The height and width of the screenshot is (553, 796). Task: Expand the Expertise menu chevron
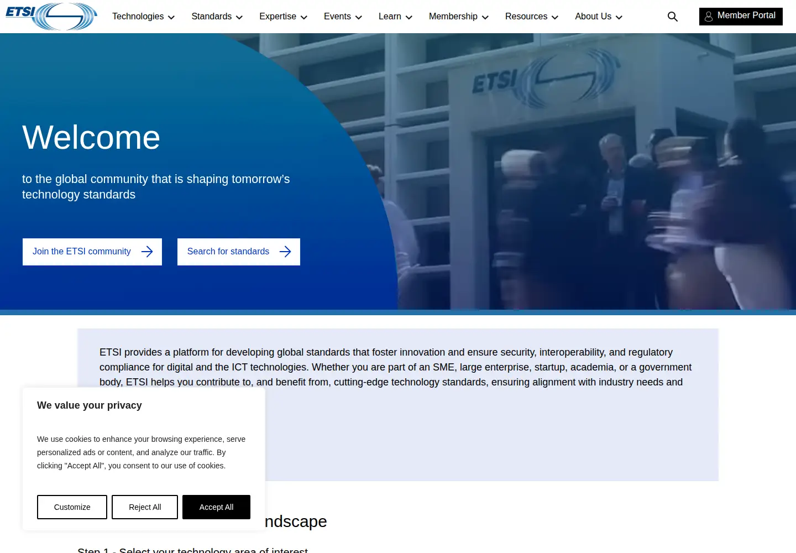tap(303, 17)
